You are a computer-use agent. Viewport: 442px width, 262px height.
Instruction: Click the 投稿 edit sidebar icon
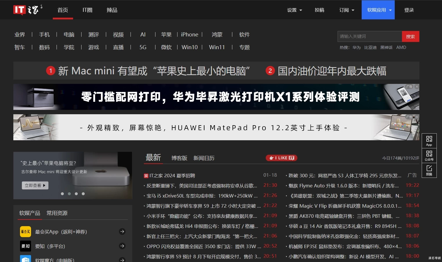coord(429,170)
